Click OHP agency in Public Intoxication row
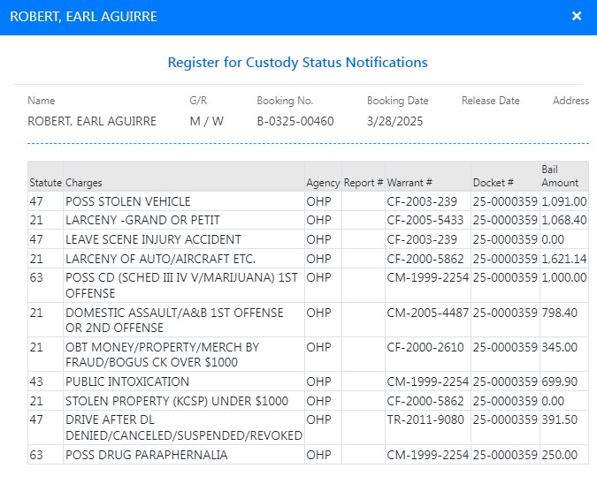The image size is (597, 491). [x=318, y=381]
